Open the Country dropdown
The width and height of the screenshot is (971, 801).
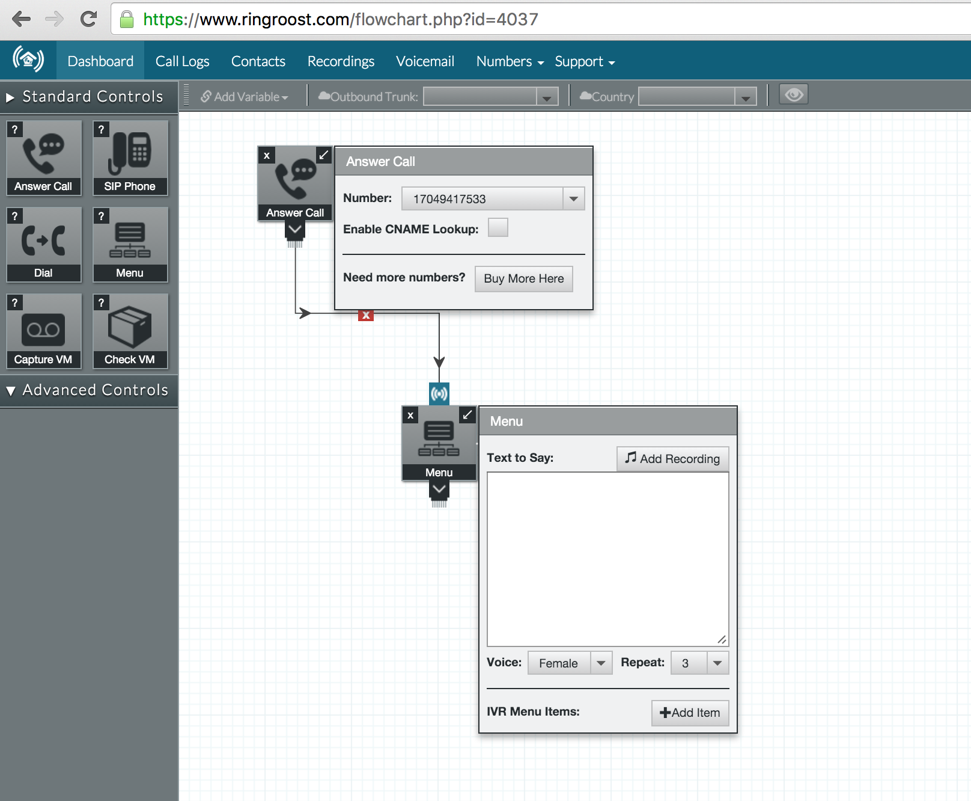tap(697, 97)
